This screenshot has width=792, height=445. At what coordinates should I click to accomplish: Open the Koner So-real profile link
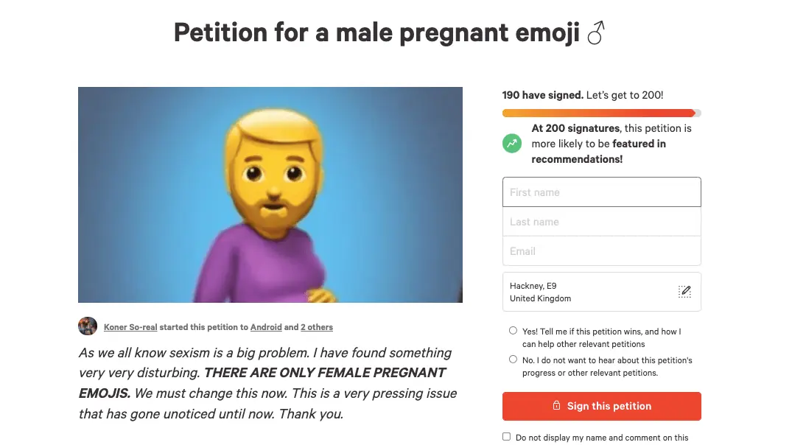point(130,327)
